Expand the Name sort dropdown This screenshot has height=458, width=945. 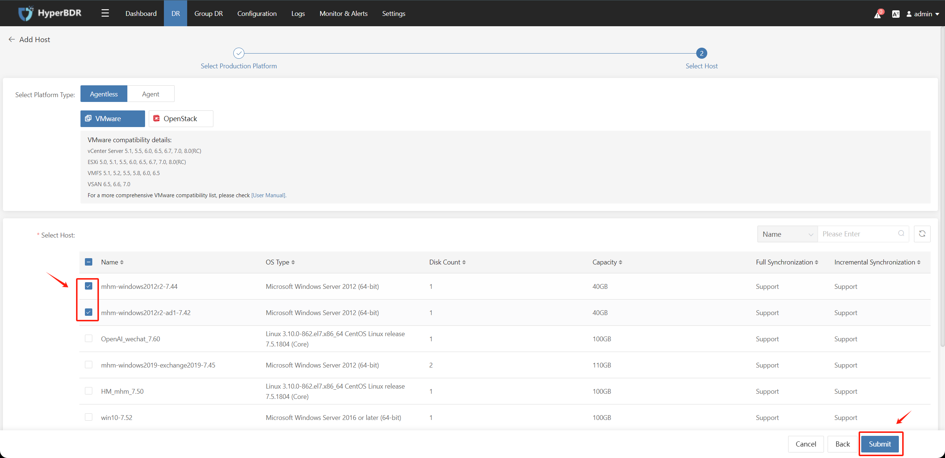click(x=787, y=234)
